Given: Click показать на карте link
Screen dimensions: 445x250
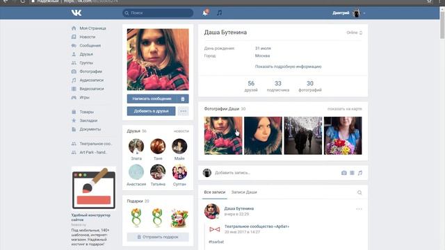Looking at the screenshot, I should (345, 109).
